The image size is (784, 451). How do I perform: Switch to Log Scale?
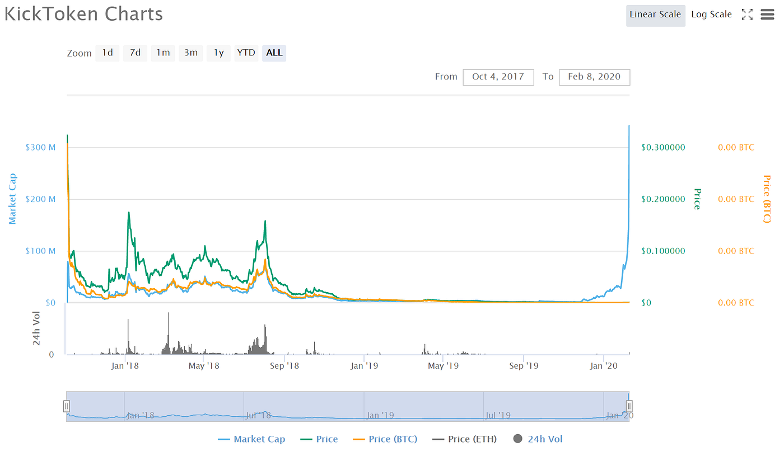(711, 15)
